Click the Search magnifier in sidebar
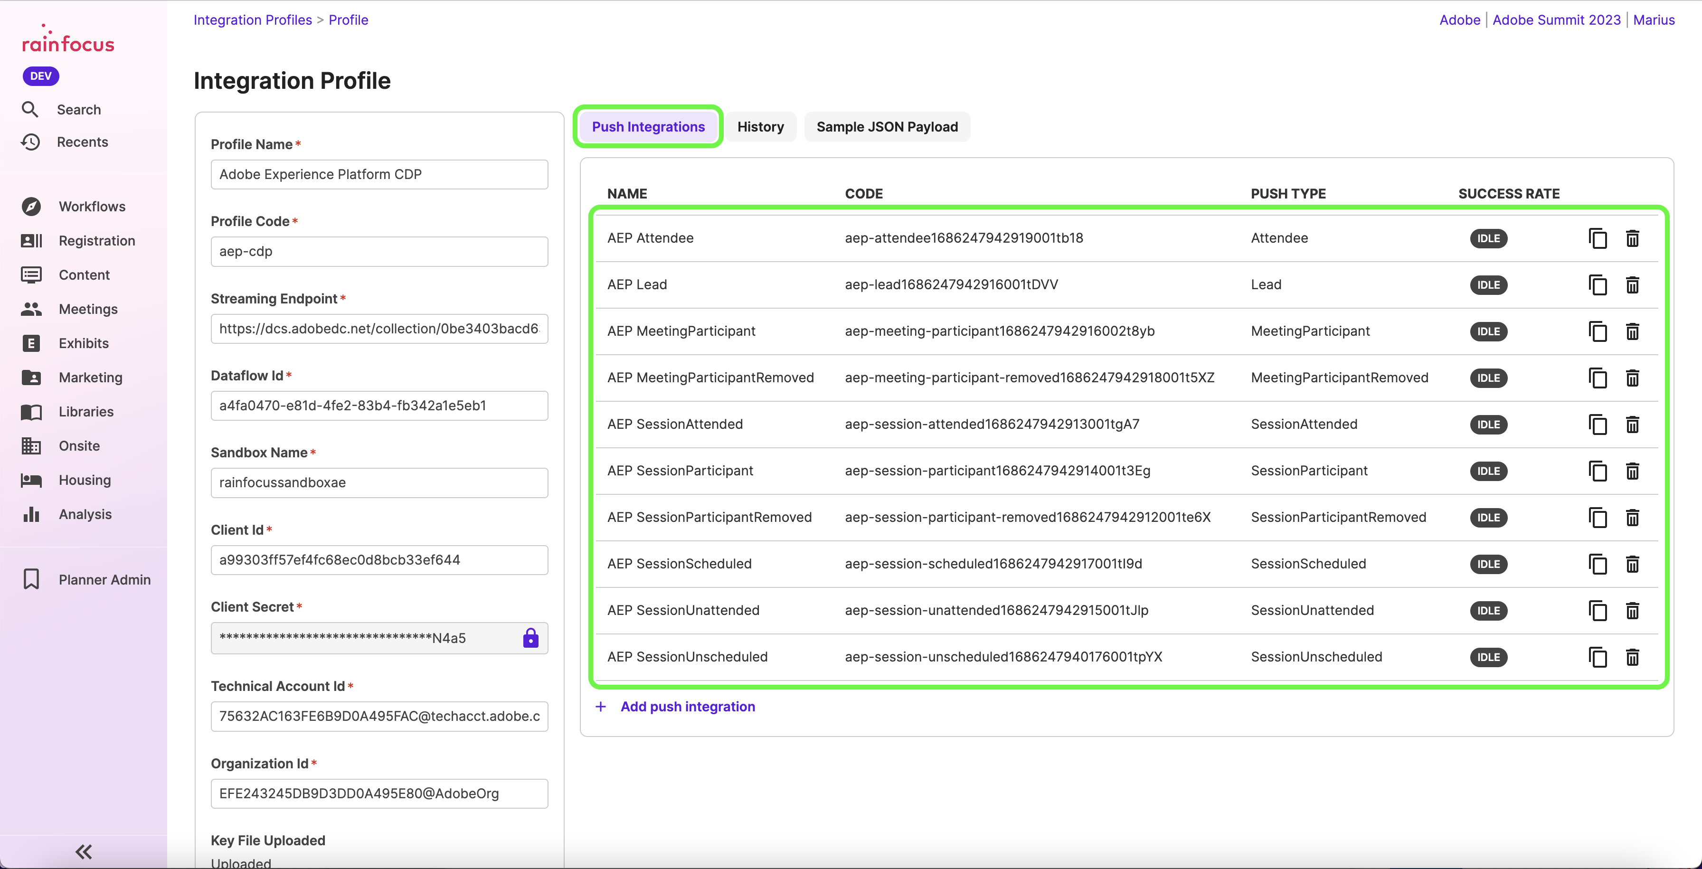 [x=30, y=109]
